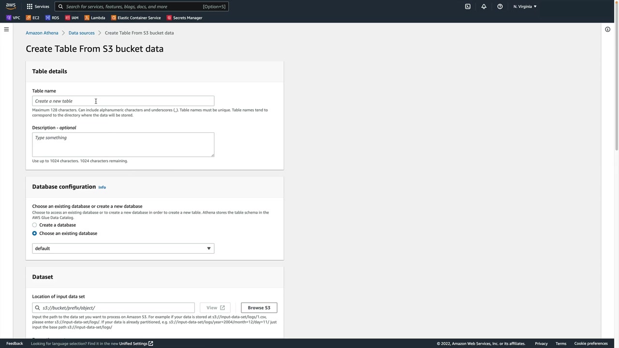Open Cookie preferences in the footer
Image resolution: width=619 pixels, height=348 pixels.
pos(591,344)
